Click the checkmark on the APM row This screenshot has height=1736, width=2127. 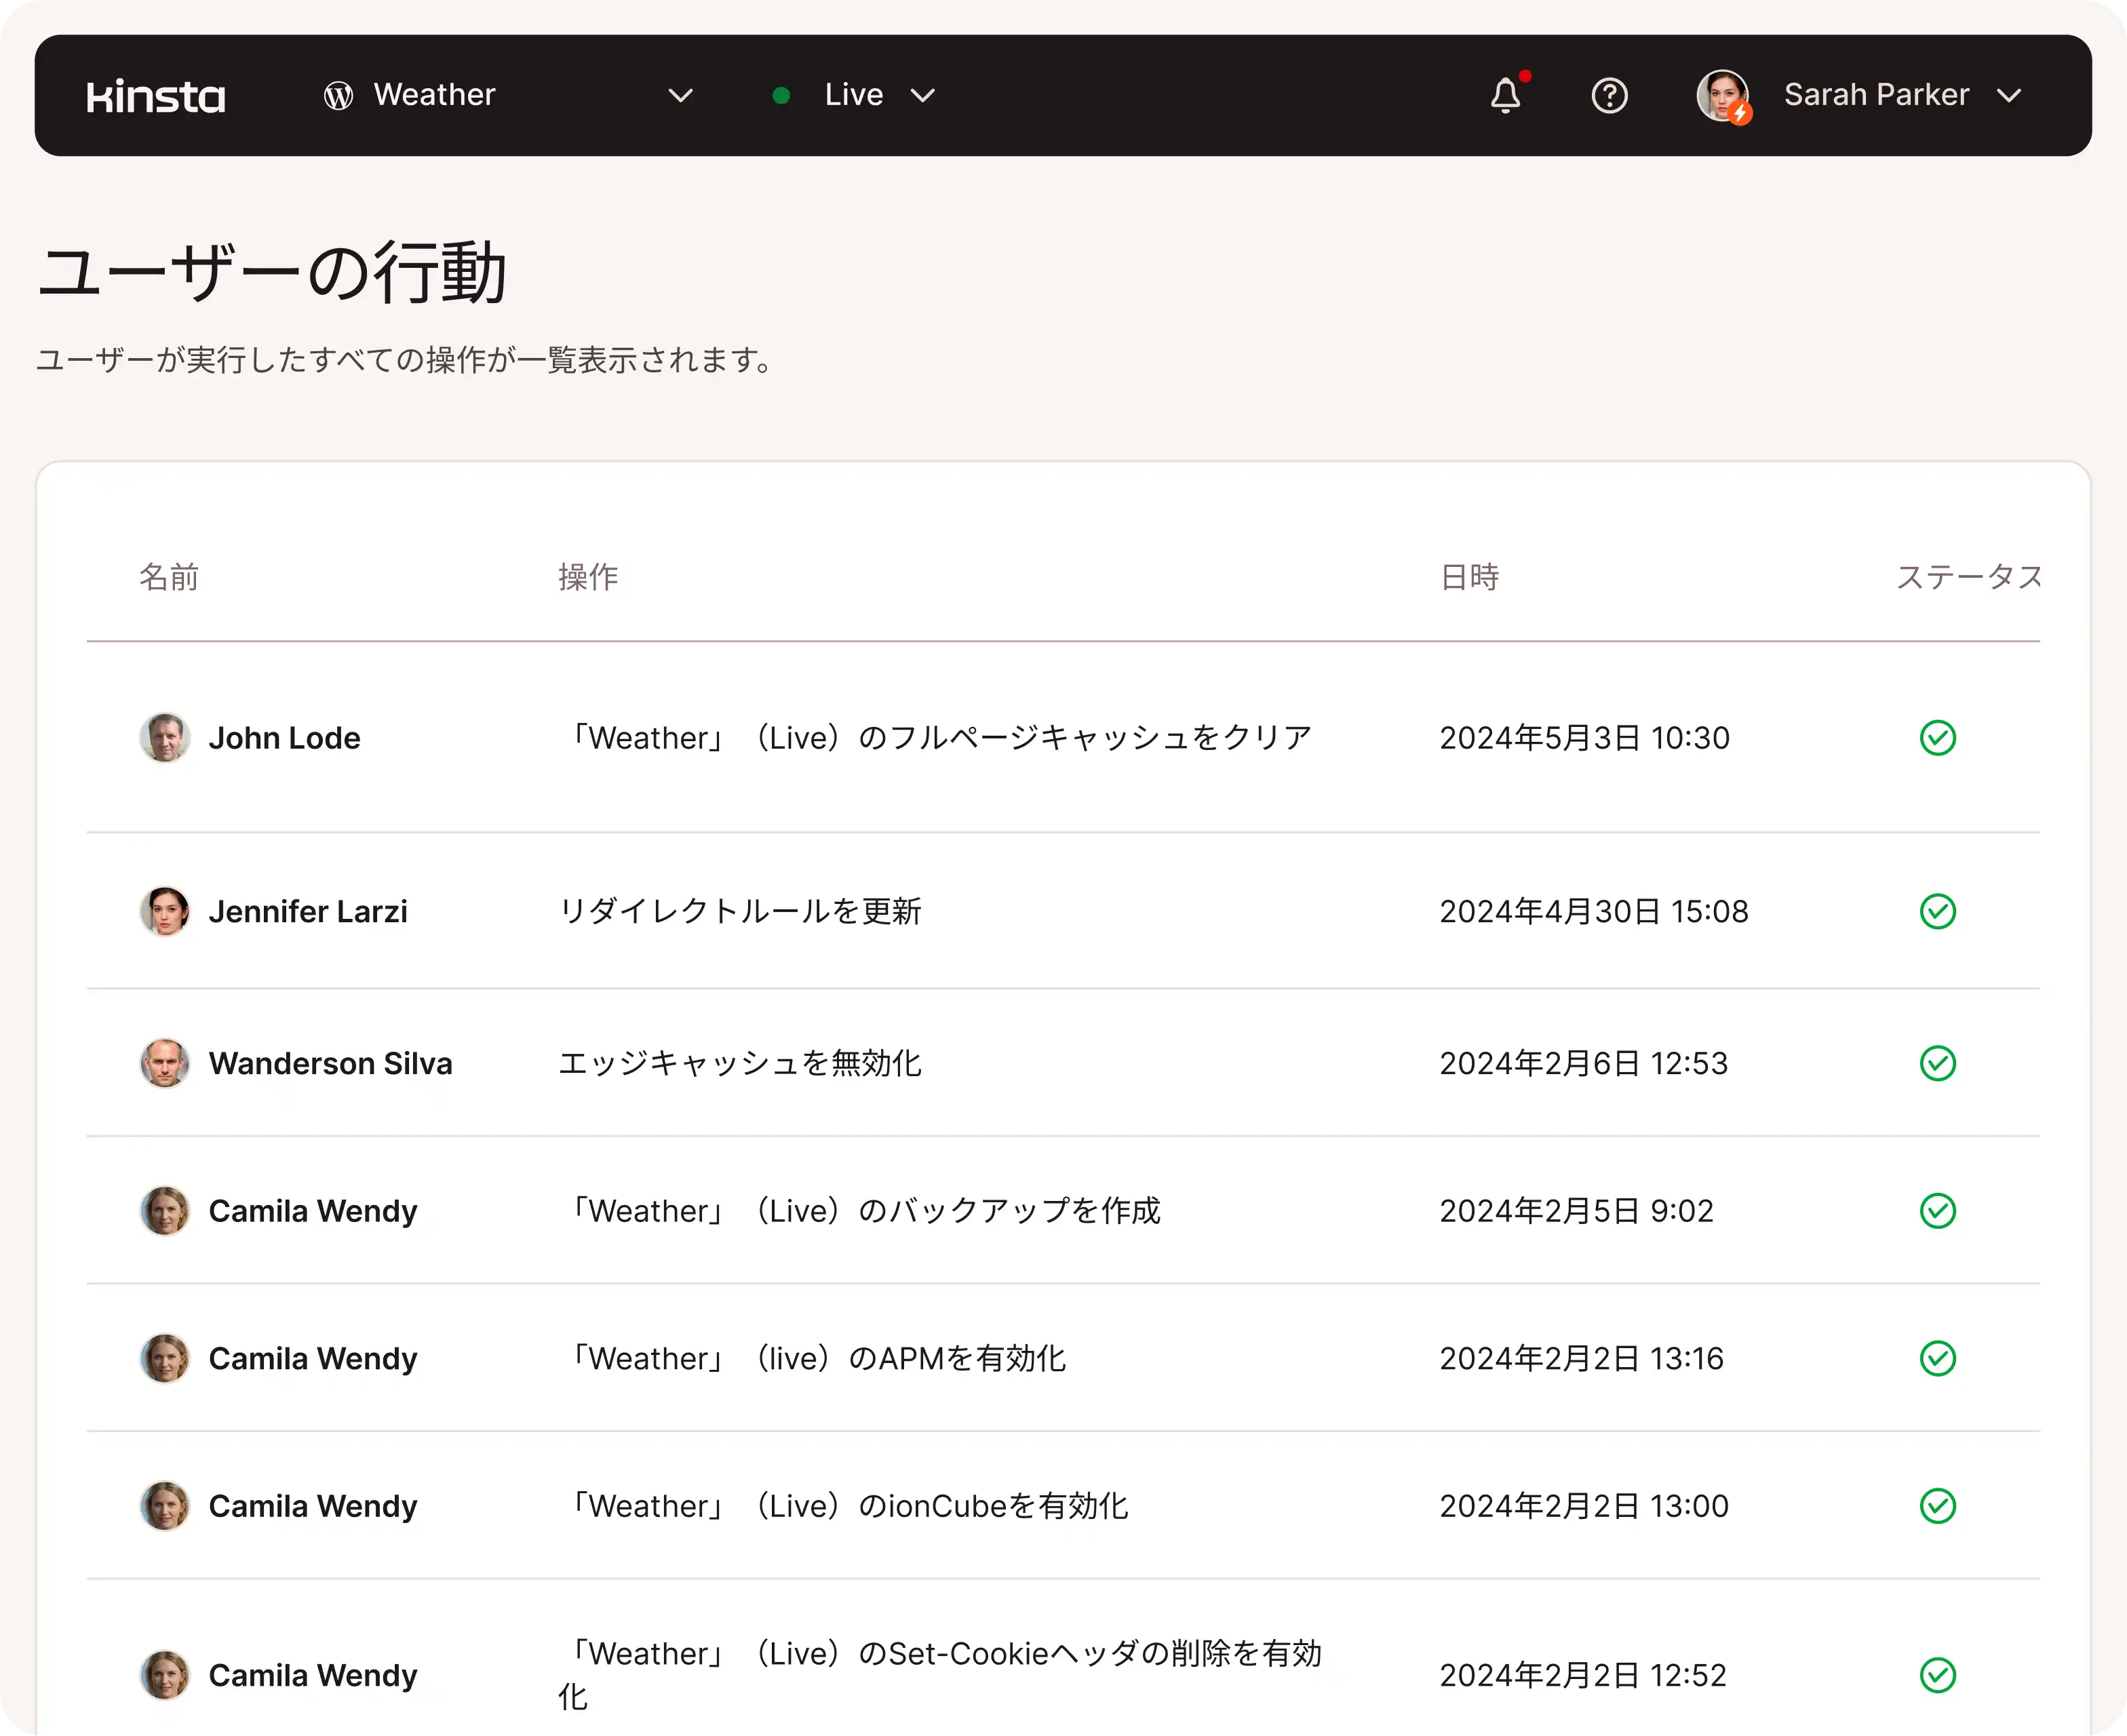click(1937, 1358)
